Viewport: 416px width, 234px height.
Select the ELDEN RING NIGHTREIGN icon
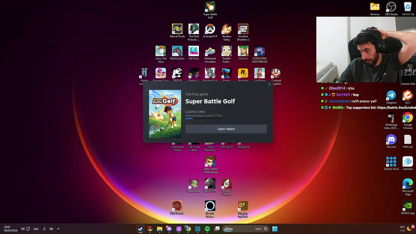click(x=259, y=54)
